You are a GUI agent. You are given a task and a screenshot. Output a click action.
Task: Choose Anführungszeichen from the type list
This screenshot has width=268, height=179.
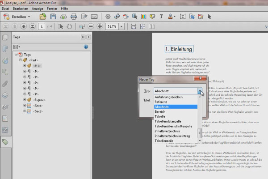click(176, 97)
